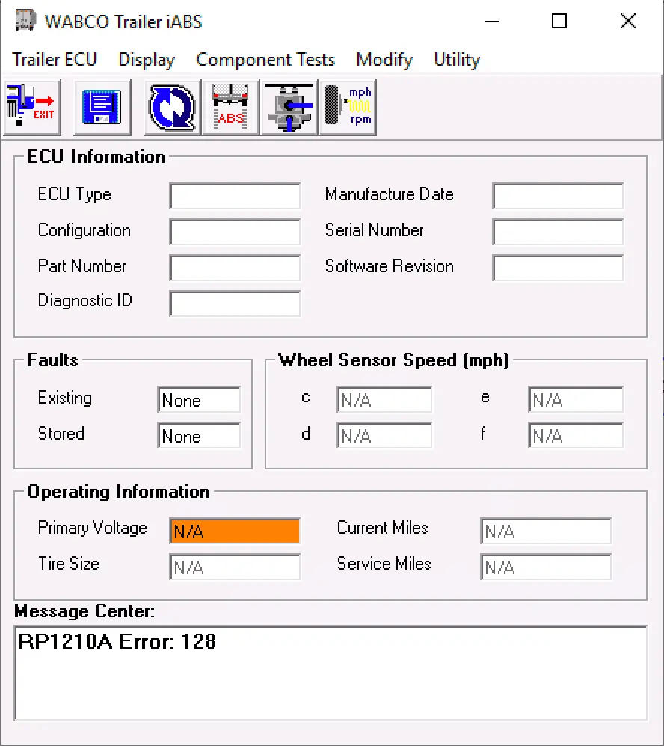664x746 pixels.
Task: Click the Save floppy disk icon
Action: 102,108
